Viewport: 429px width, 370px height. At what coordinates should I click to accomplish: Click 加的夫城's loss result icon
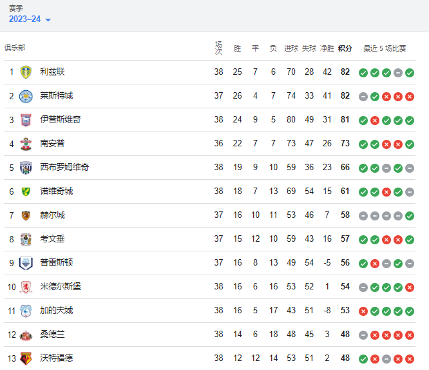click(x=363, y=311)
